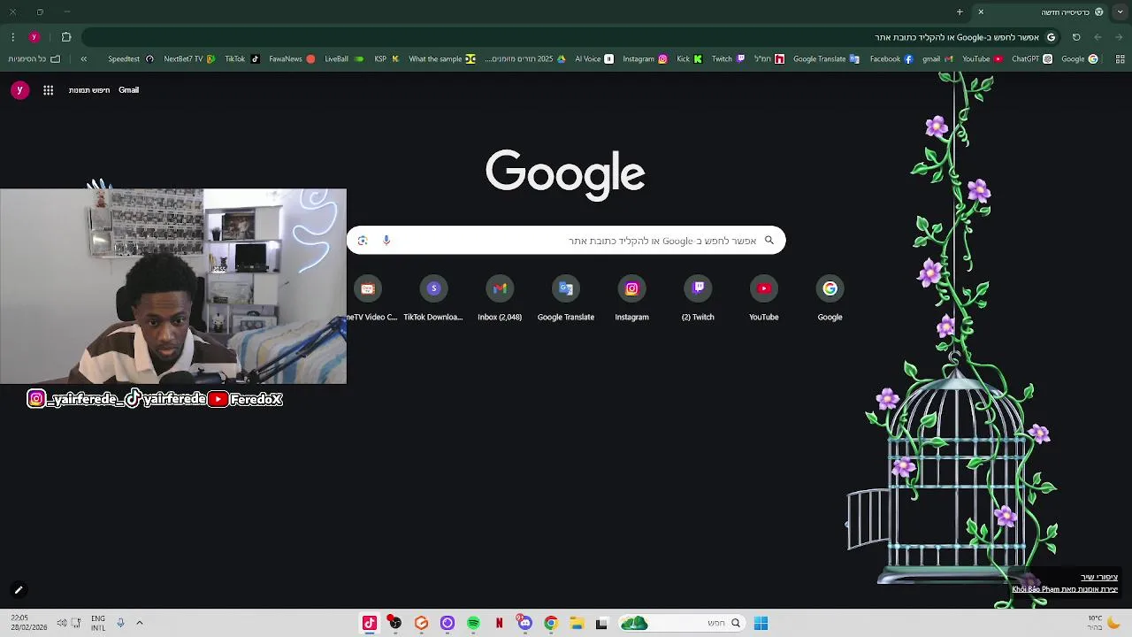Open the Gmail link on Google page

click(x=129, y=90)
